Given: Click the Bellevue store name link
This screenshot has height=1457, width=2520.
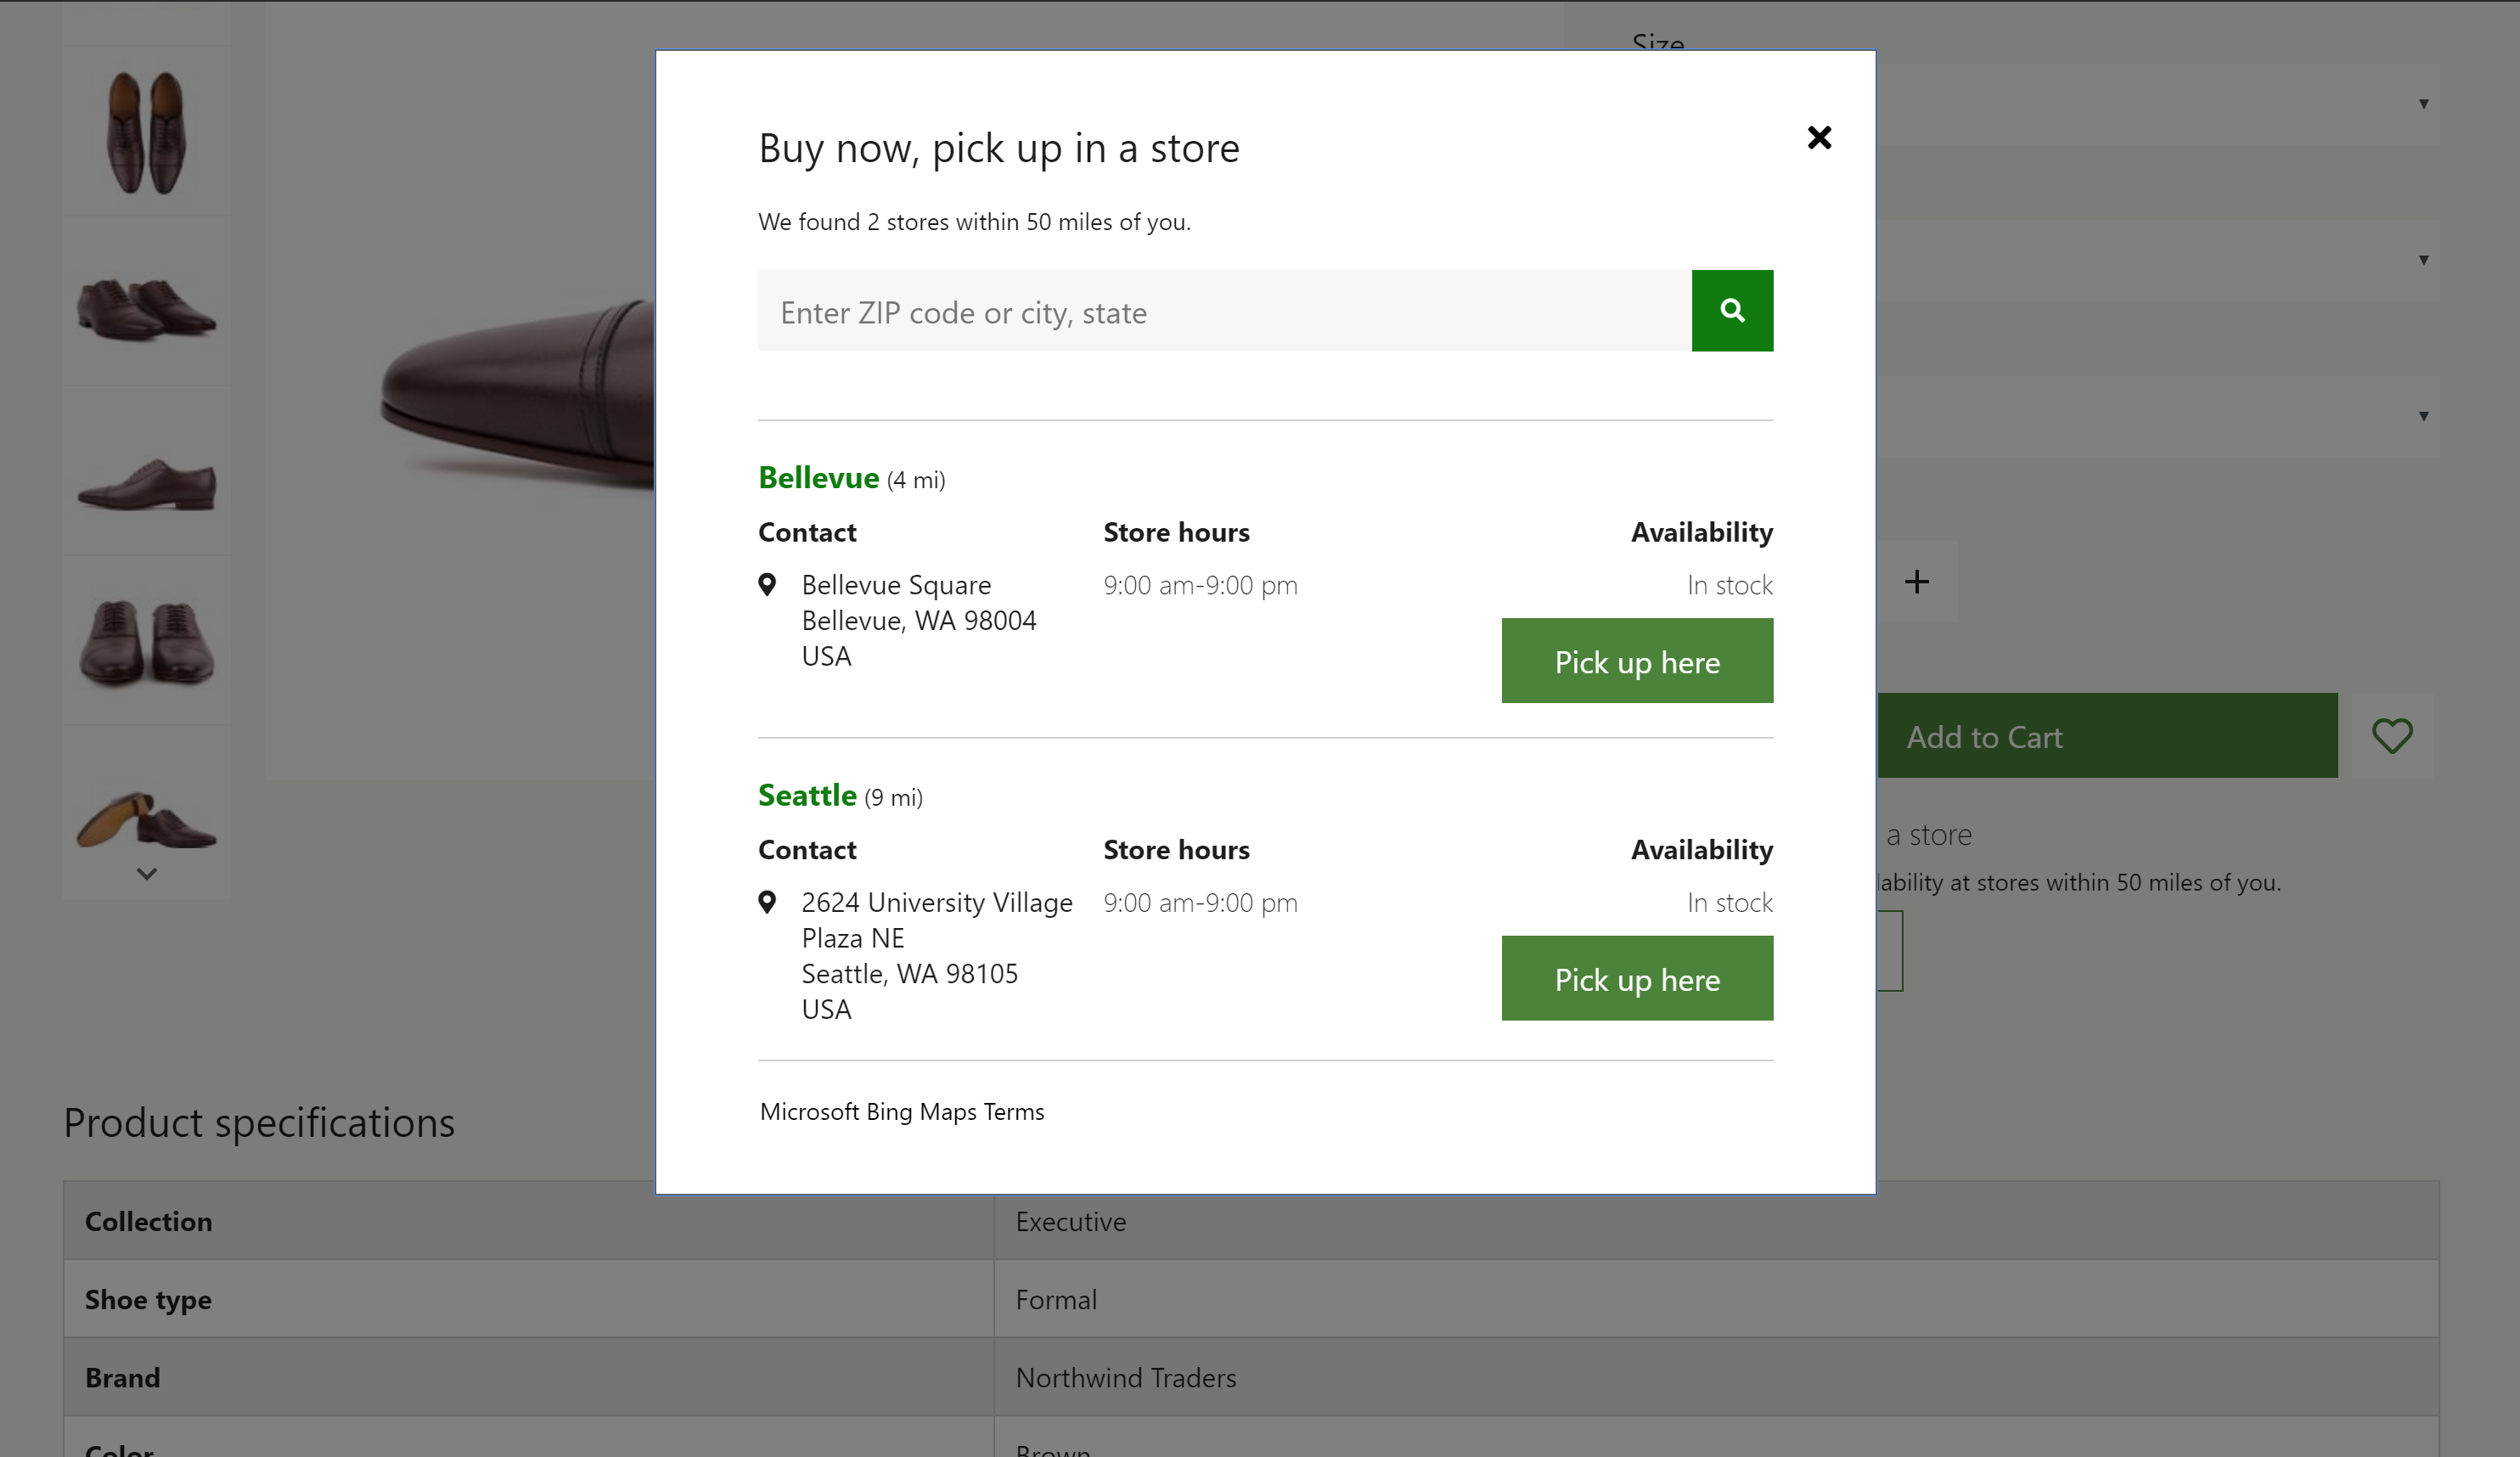Looking at the screenshot, I should tap(820, 477).
